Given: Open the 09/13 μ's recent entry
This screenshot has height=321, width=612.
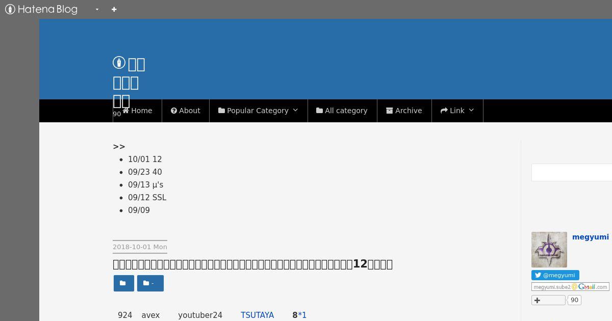Looking at the screenshot, I should coord(146,185).
